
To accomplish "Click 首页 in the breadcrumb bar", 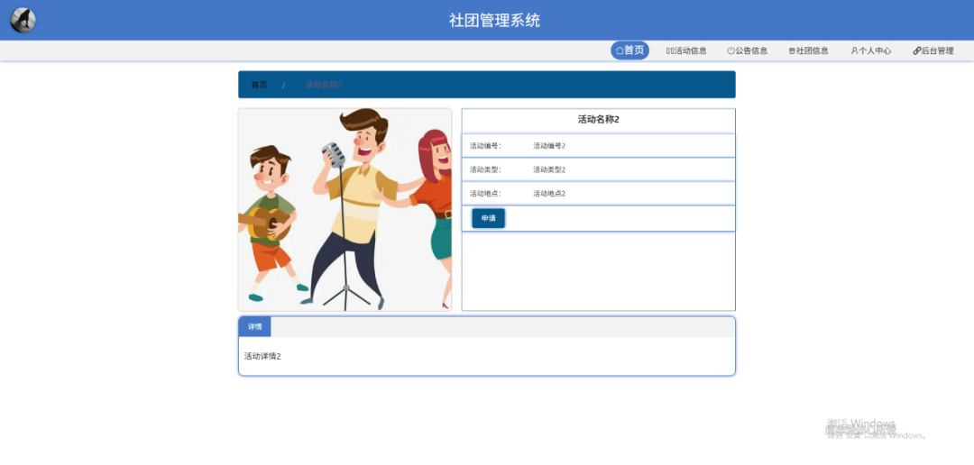I will [259, 85].
